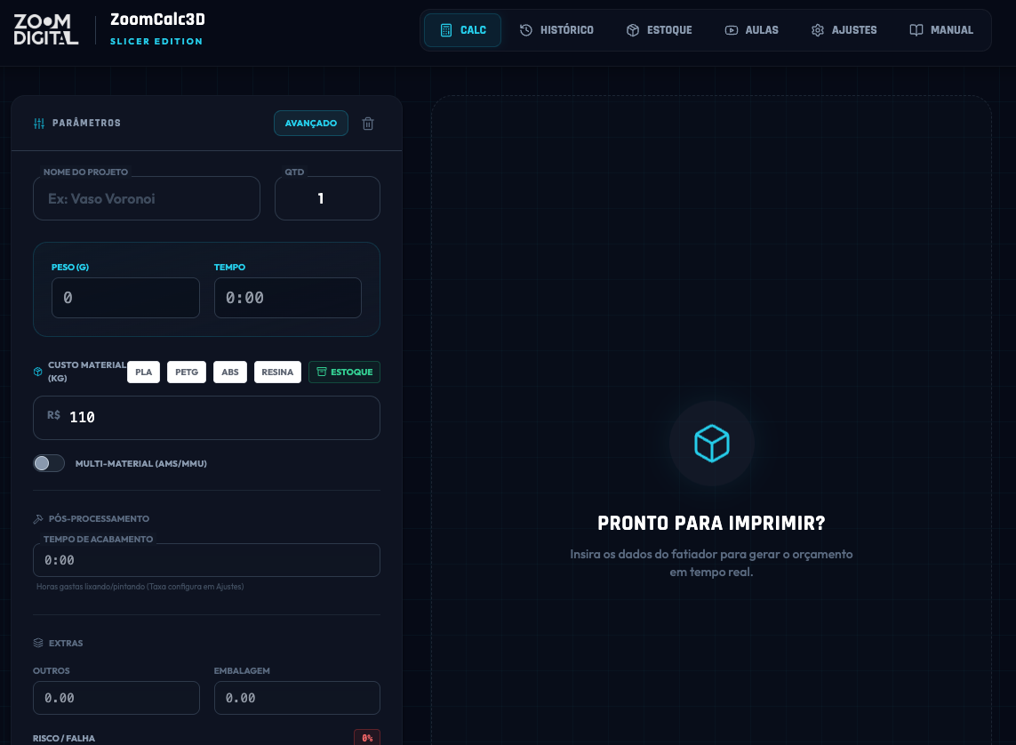The image size is (1016, 745).
Task: Click the cube icon beside Custo Material
Action: coord(38,372)
